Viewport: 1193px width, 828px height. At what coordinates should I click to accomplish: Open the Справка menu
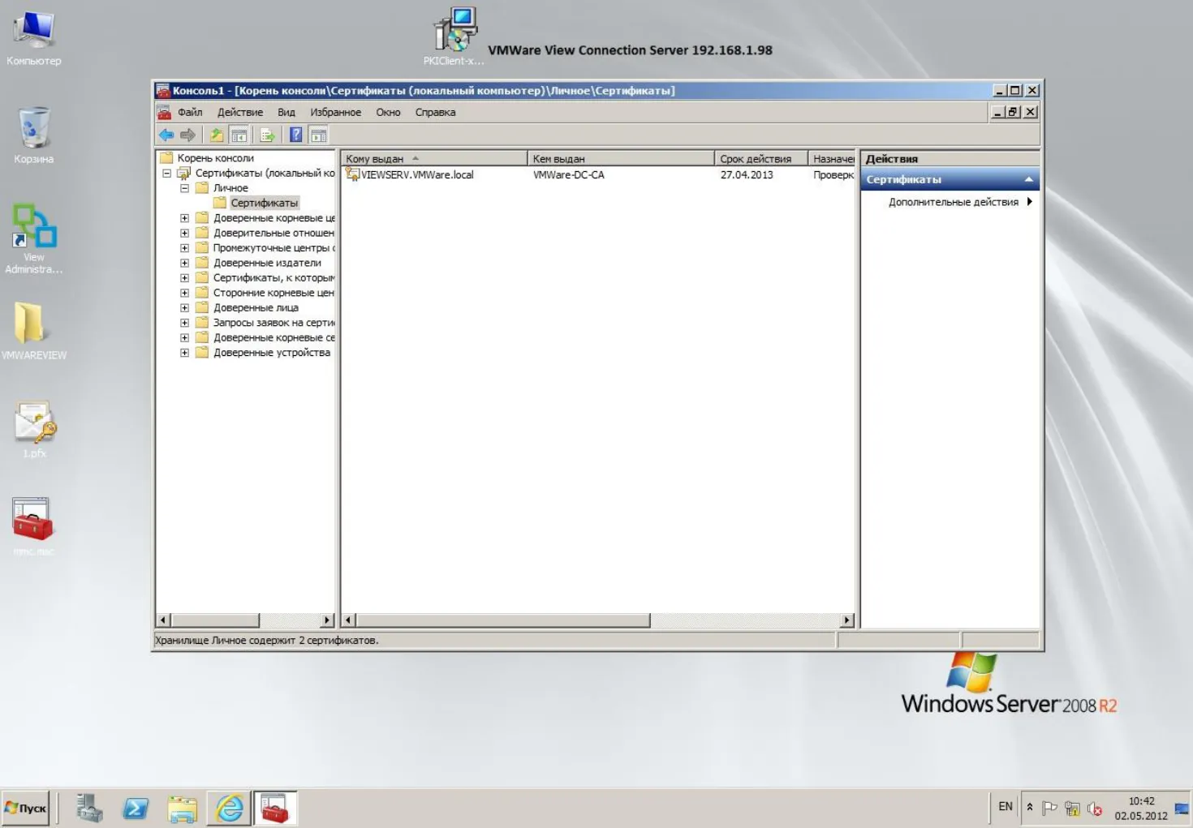tap(435, 113)
